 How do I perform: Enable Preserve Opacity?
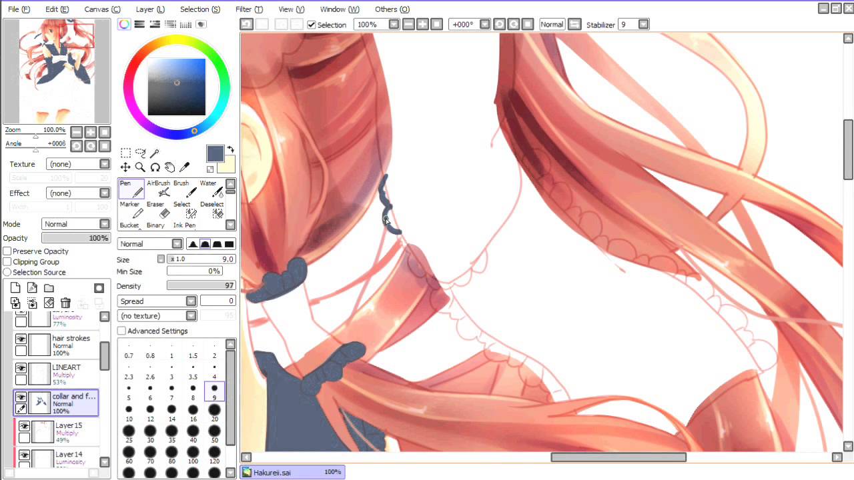(x=7, y=251)
